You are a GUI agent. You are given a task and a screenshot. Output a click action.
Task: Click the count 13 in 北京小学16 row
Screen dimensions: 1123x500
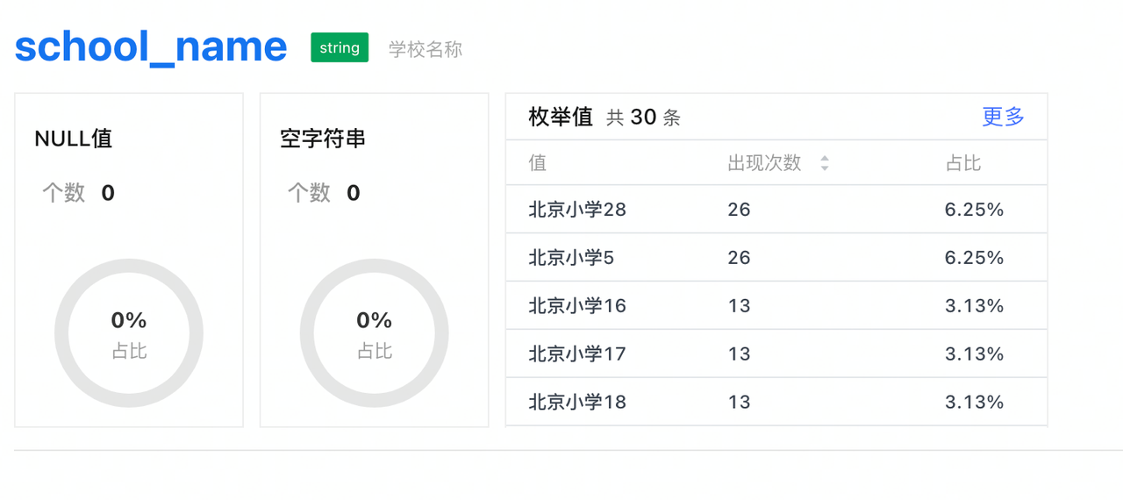pos(739,306)
